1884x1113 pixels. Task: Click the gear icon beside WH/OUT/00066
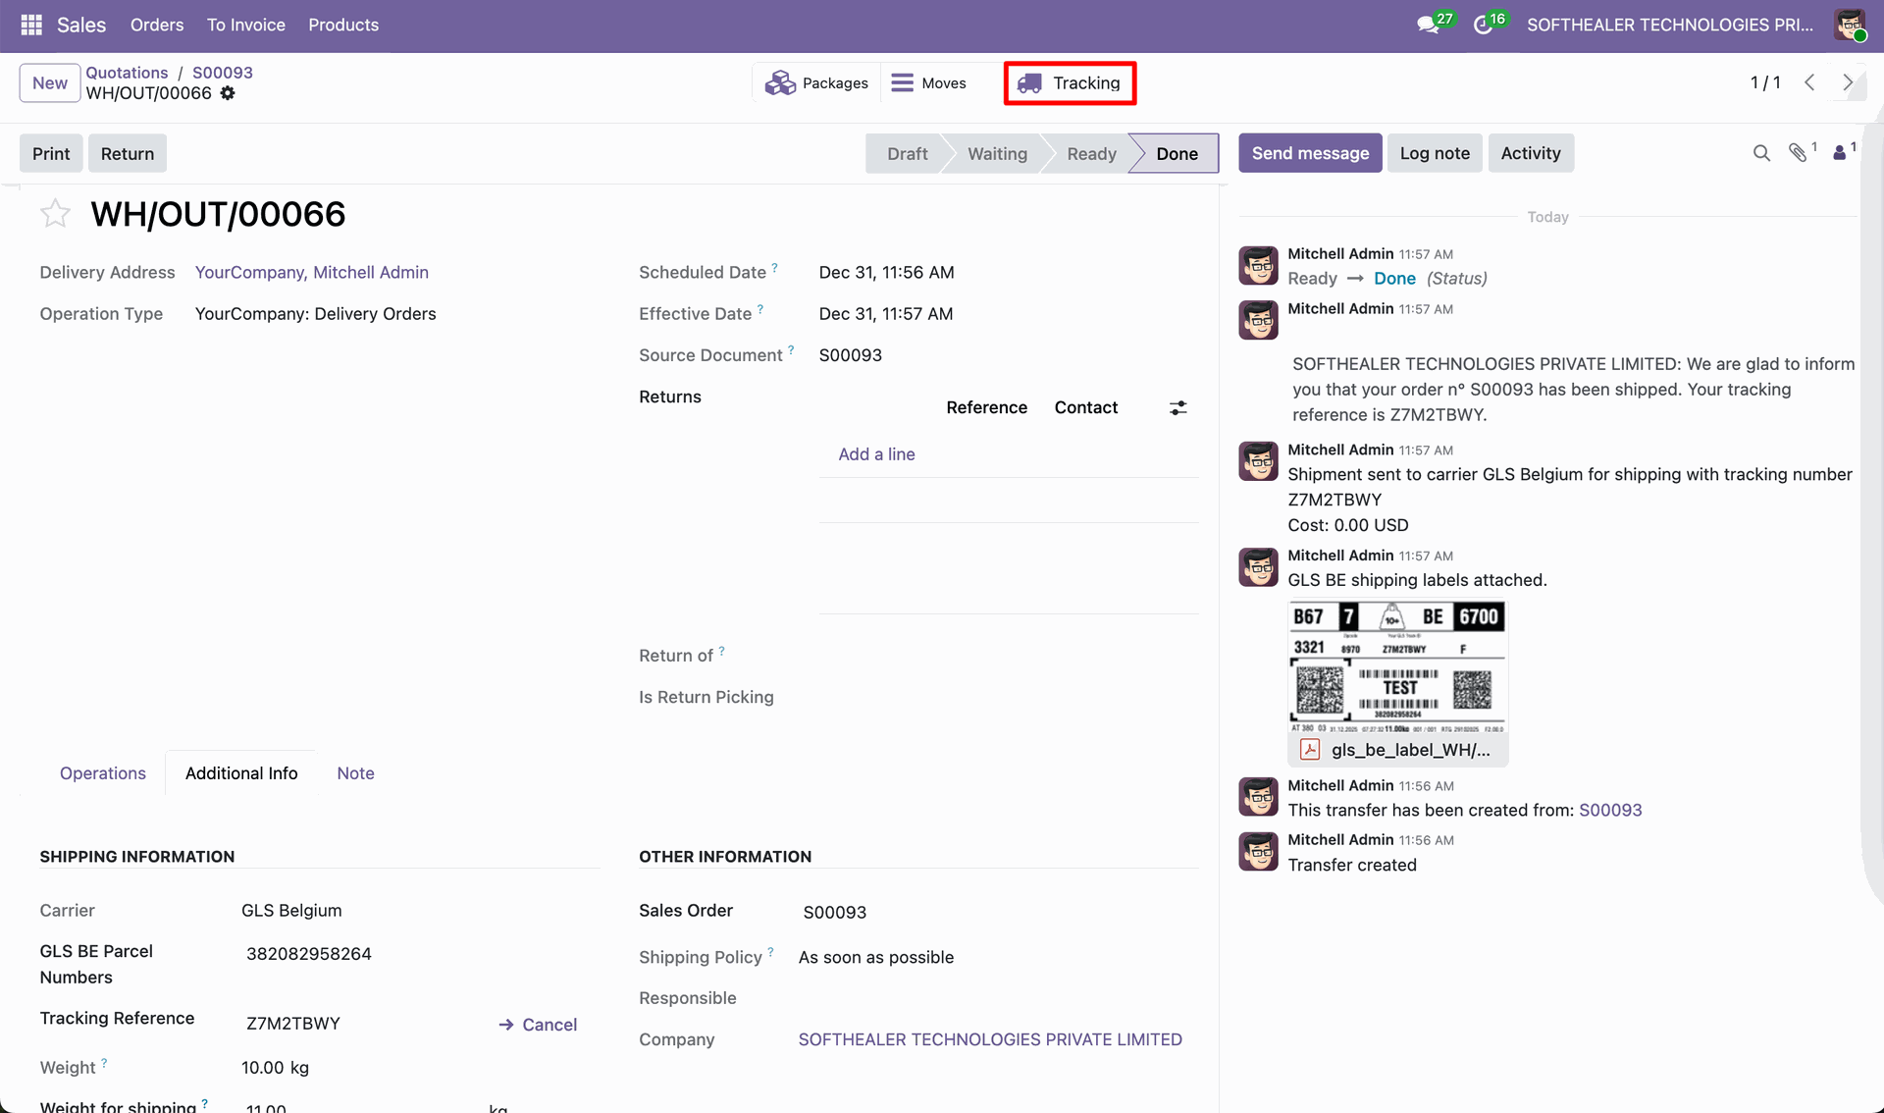tap(228, 93)
